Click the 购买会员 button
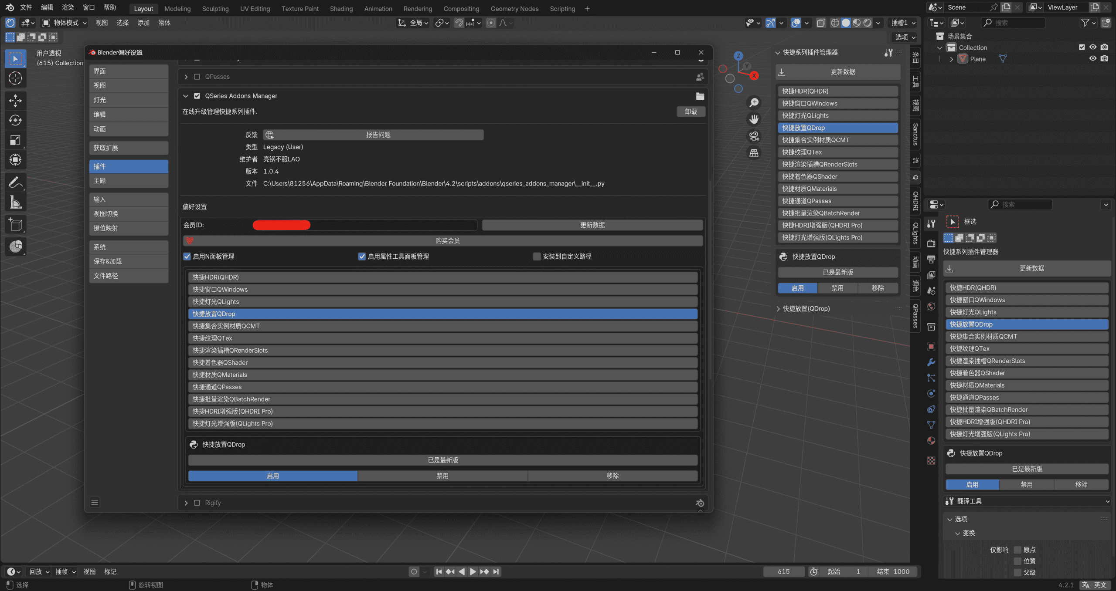 (443, 240)
